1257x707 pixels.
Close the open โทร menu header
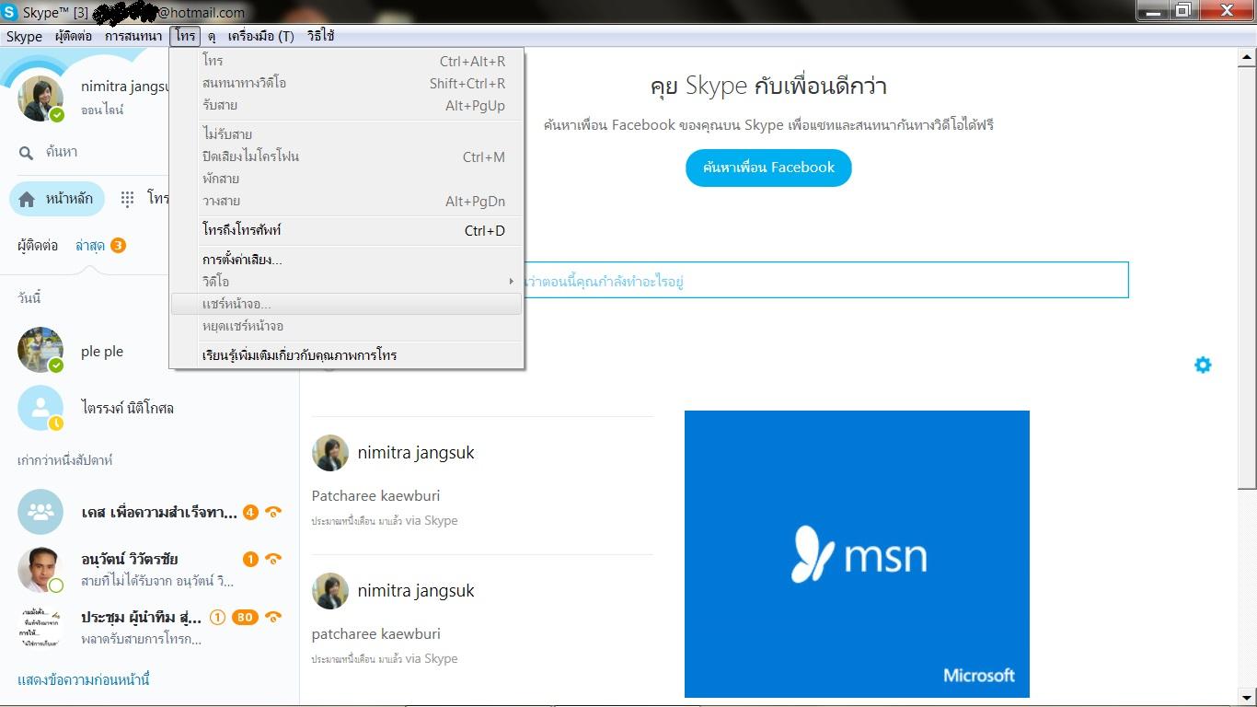tap(185, 37)
